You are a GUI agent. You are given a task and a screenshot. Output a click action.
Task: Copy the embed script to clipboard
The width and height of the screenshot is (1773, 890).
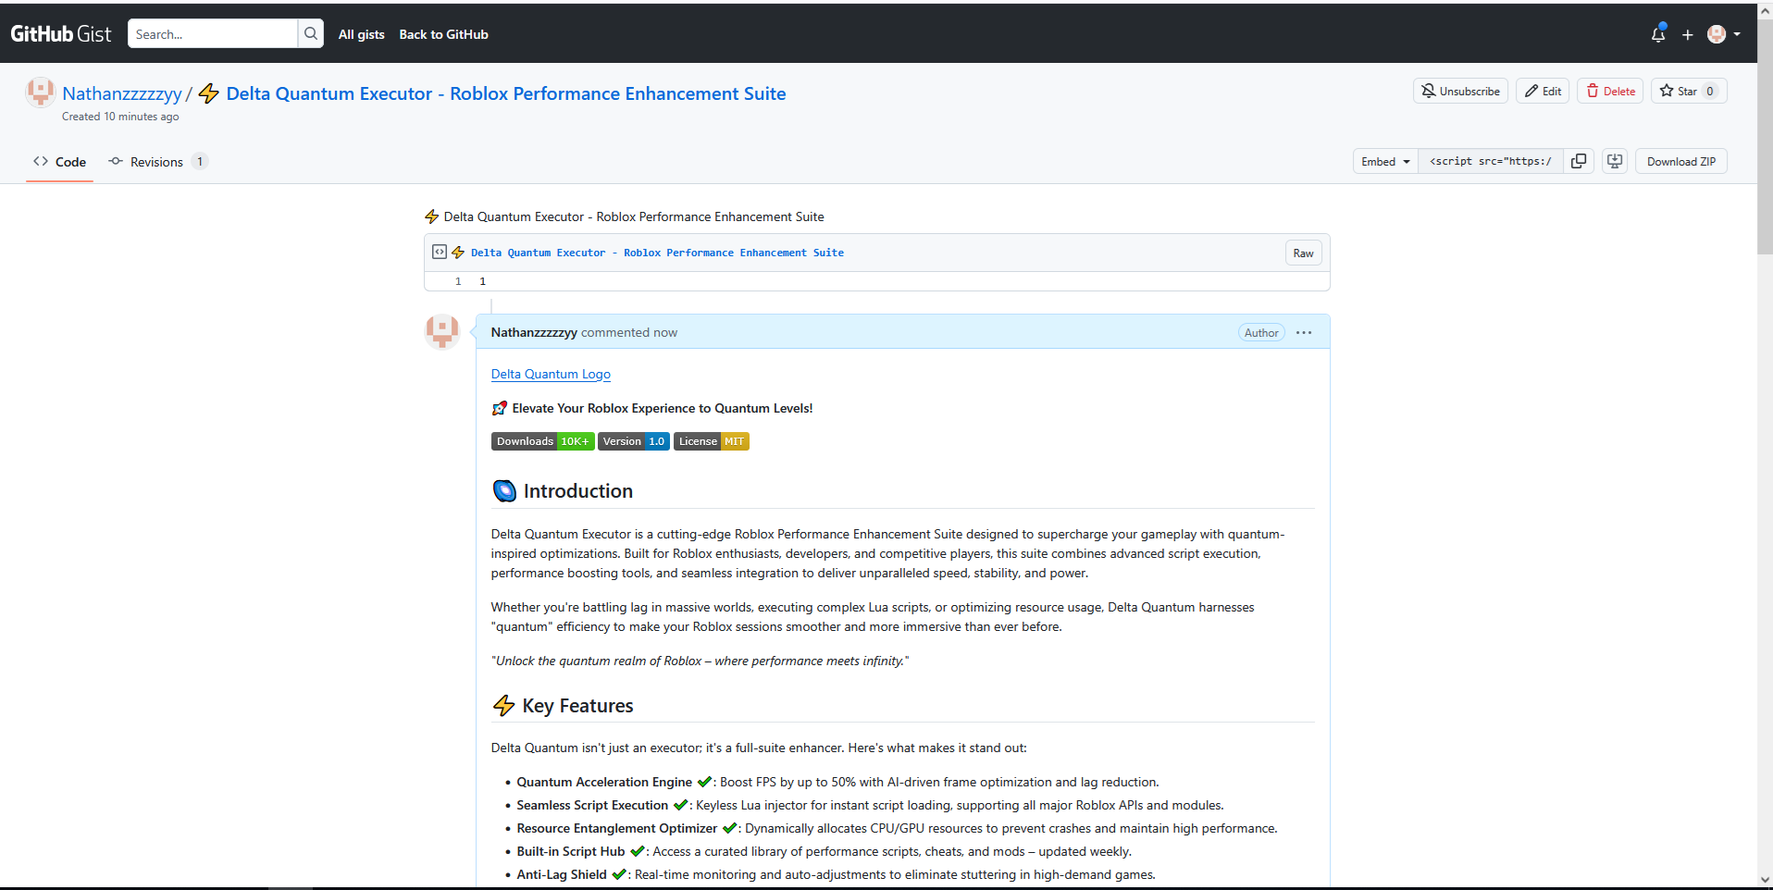pyautogui.click(x=1579, y=161)
